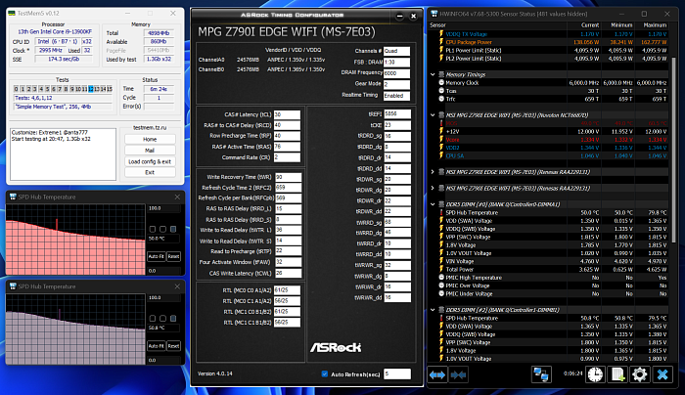Click CAS# Latency (tCL) value field

tap(287, 114)
